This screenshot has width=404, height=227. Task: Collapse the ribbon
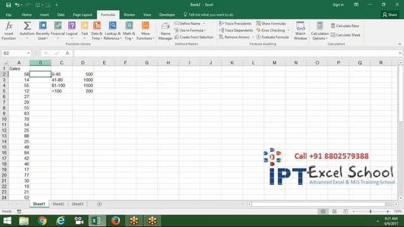[x=400, y=44]
